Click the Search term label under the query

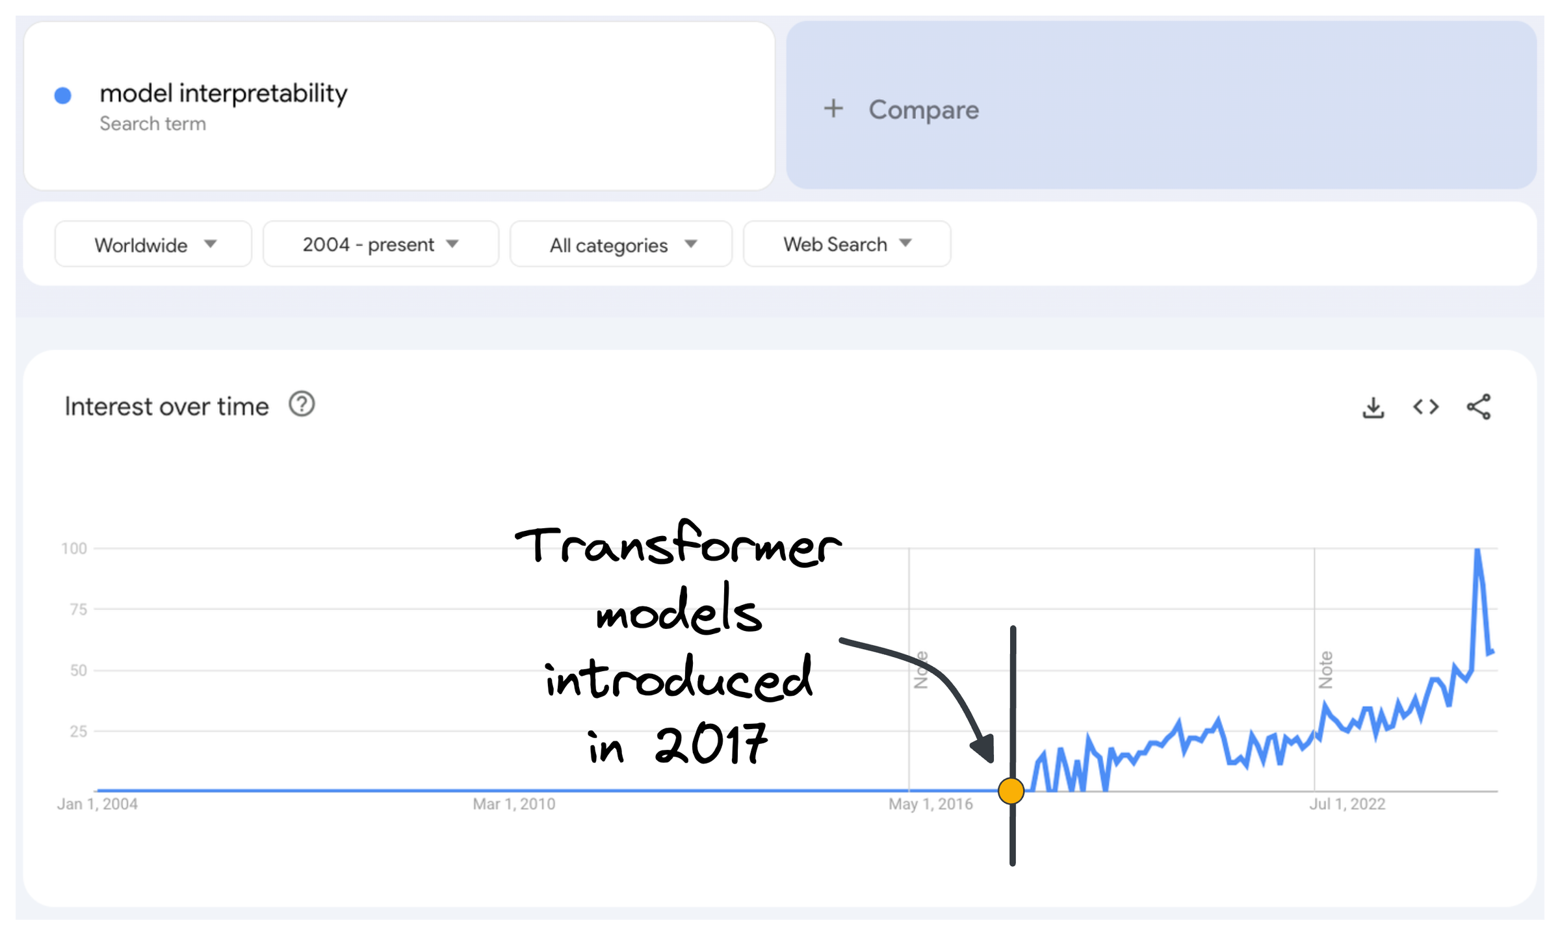[x=153, y=123]
